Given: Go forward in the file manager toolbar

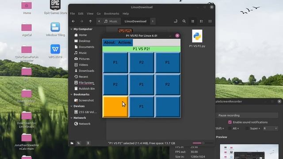Looking at the screenshot, I should click(81, 21).
